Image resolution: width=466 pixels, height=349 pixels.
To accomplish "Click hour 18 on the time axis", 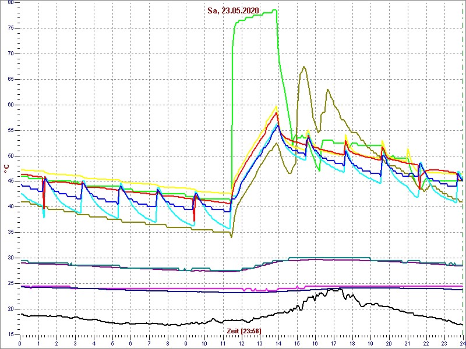I will click(352, 343).
